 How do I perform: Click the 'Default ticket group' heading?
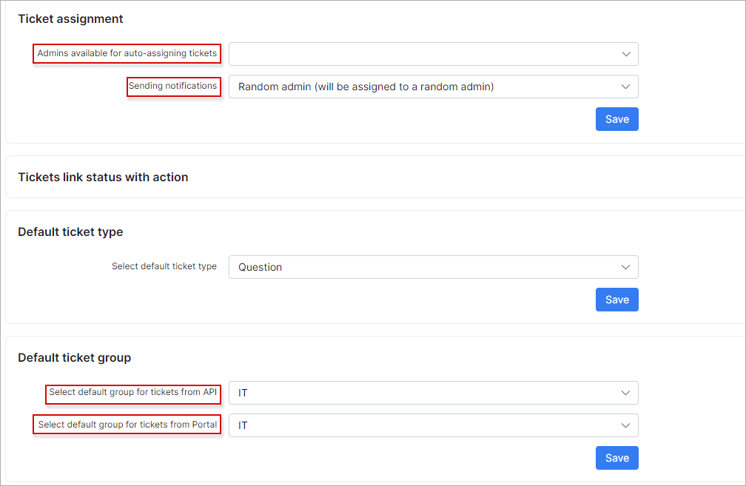coord(74,358)
